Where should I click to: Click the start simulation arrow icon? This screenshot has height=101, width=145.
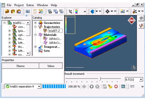coord(84,86)
